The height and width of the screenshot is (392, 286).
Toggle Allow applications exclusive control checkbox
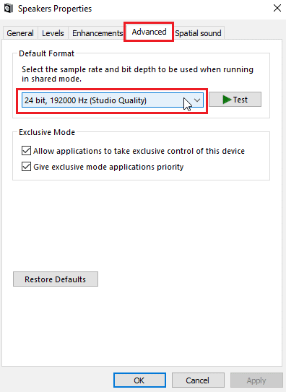click(x=26, y=151)
